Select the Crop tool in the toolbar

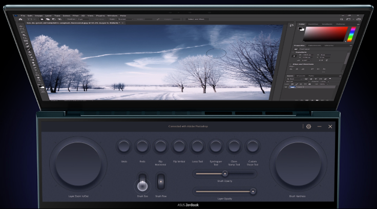tap(25, 38)
